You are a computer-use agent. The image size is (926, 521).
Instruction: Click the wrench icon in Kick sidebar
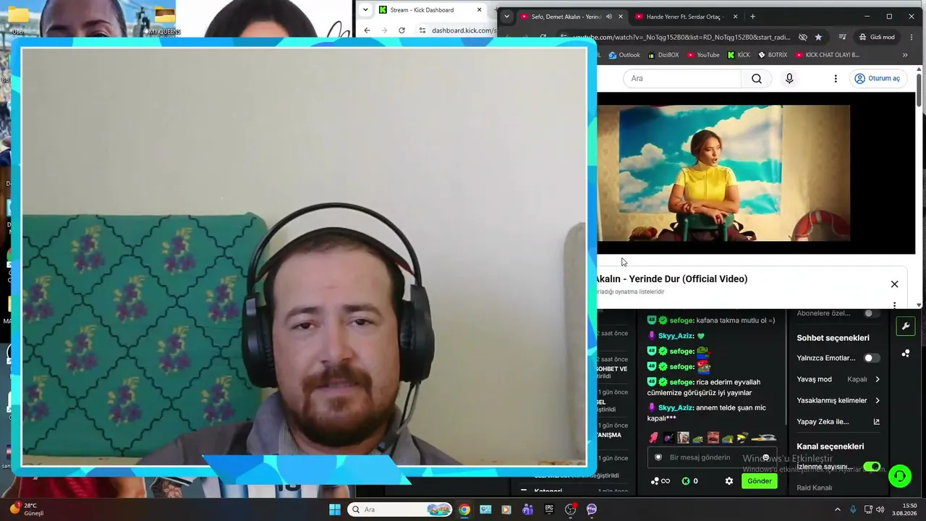point(905,326)
